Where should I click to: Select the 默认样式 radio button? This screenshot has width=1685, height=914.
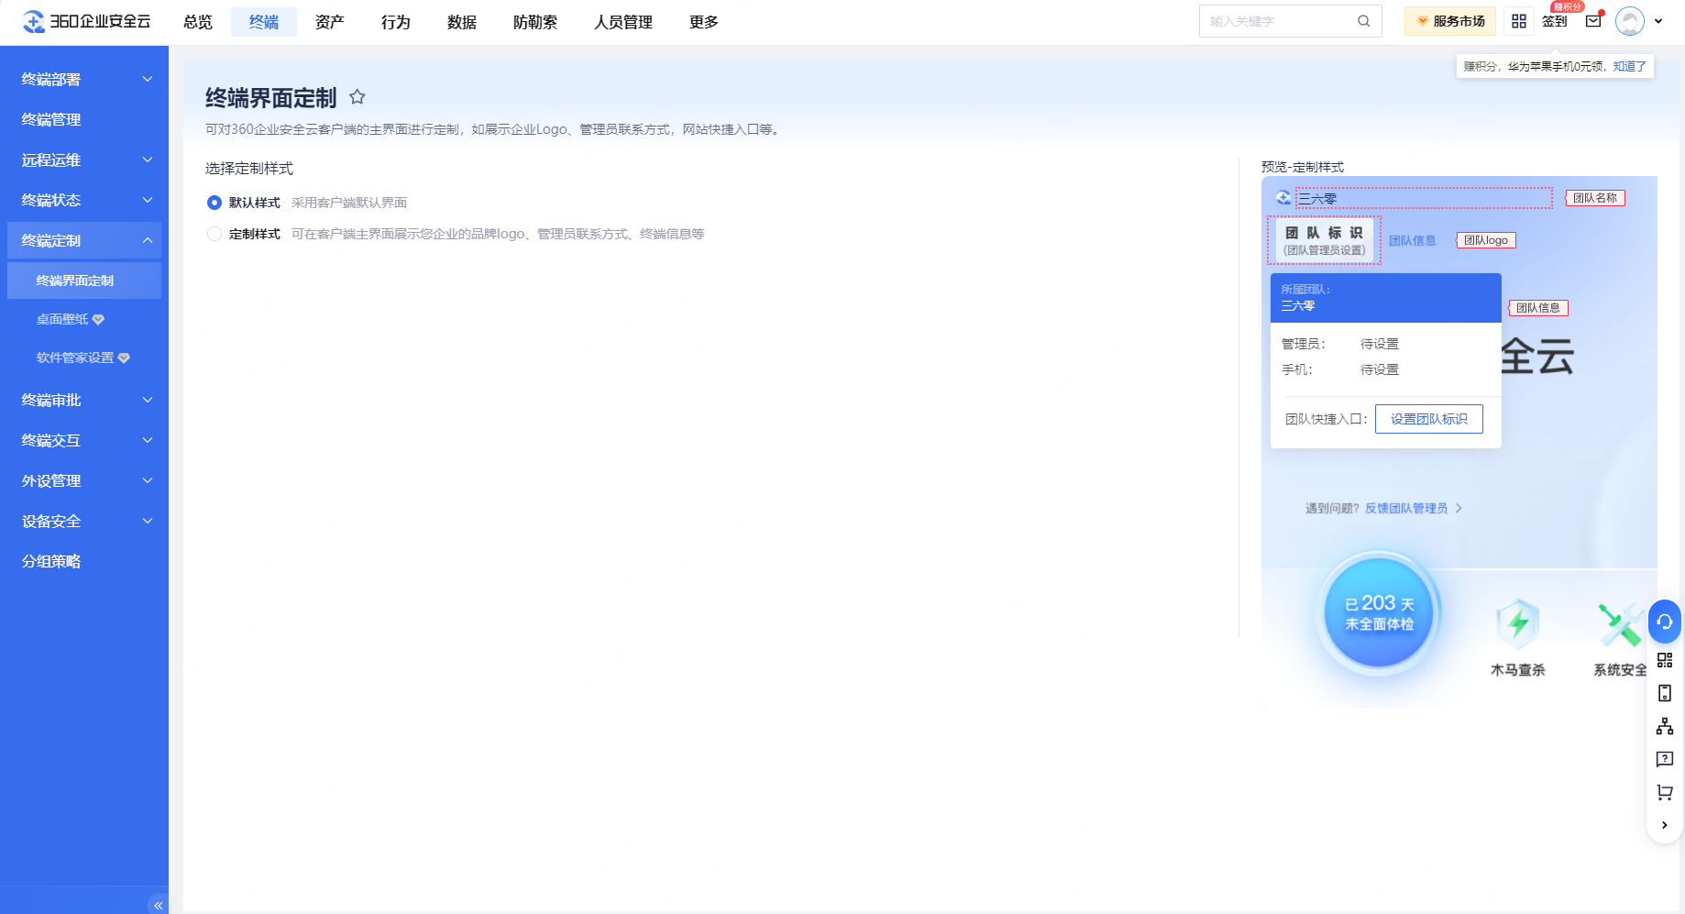click(215, 203)
